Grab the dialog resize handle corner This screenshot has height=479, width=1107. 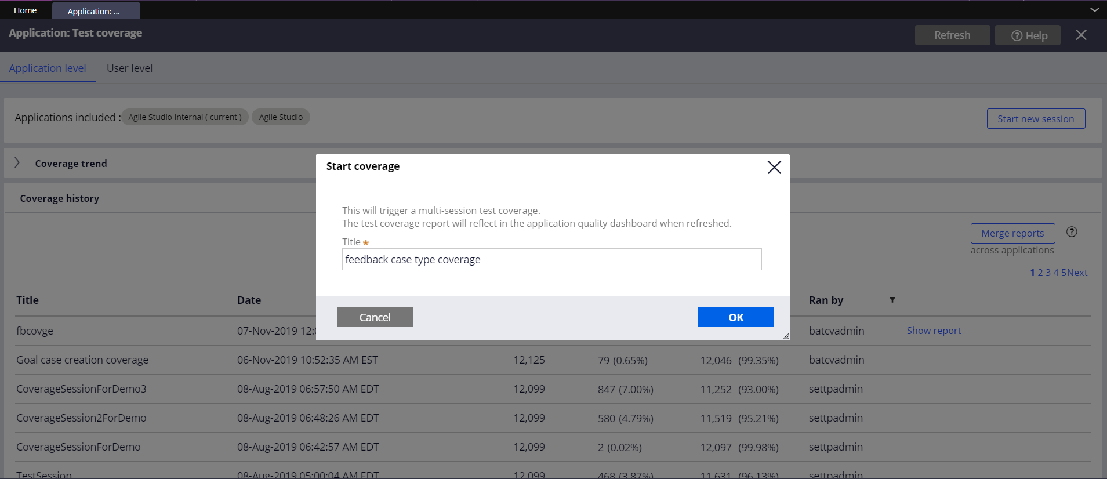(786, 336)
